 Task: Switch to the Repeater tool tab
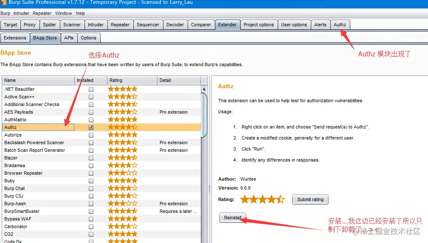coord(120,25)
